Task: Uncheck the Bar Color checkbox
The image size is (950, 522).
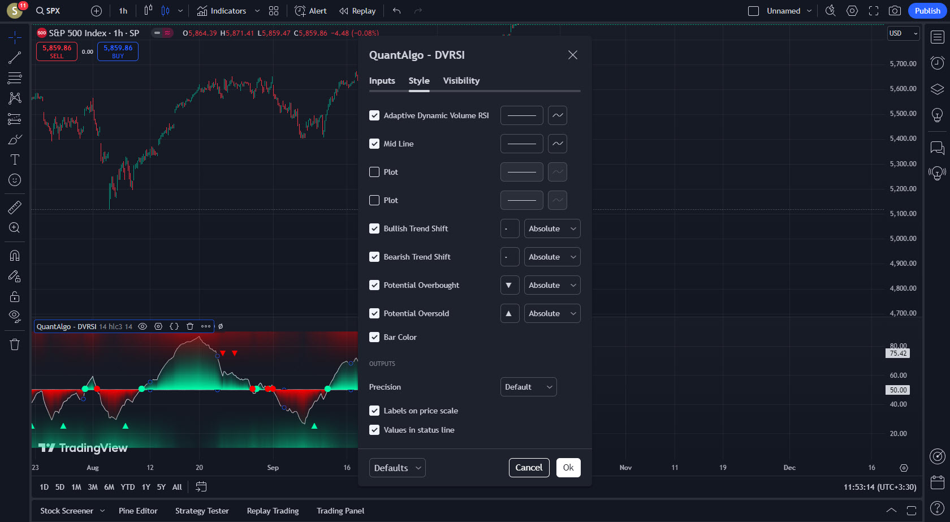Action: click(374, 337)
